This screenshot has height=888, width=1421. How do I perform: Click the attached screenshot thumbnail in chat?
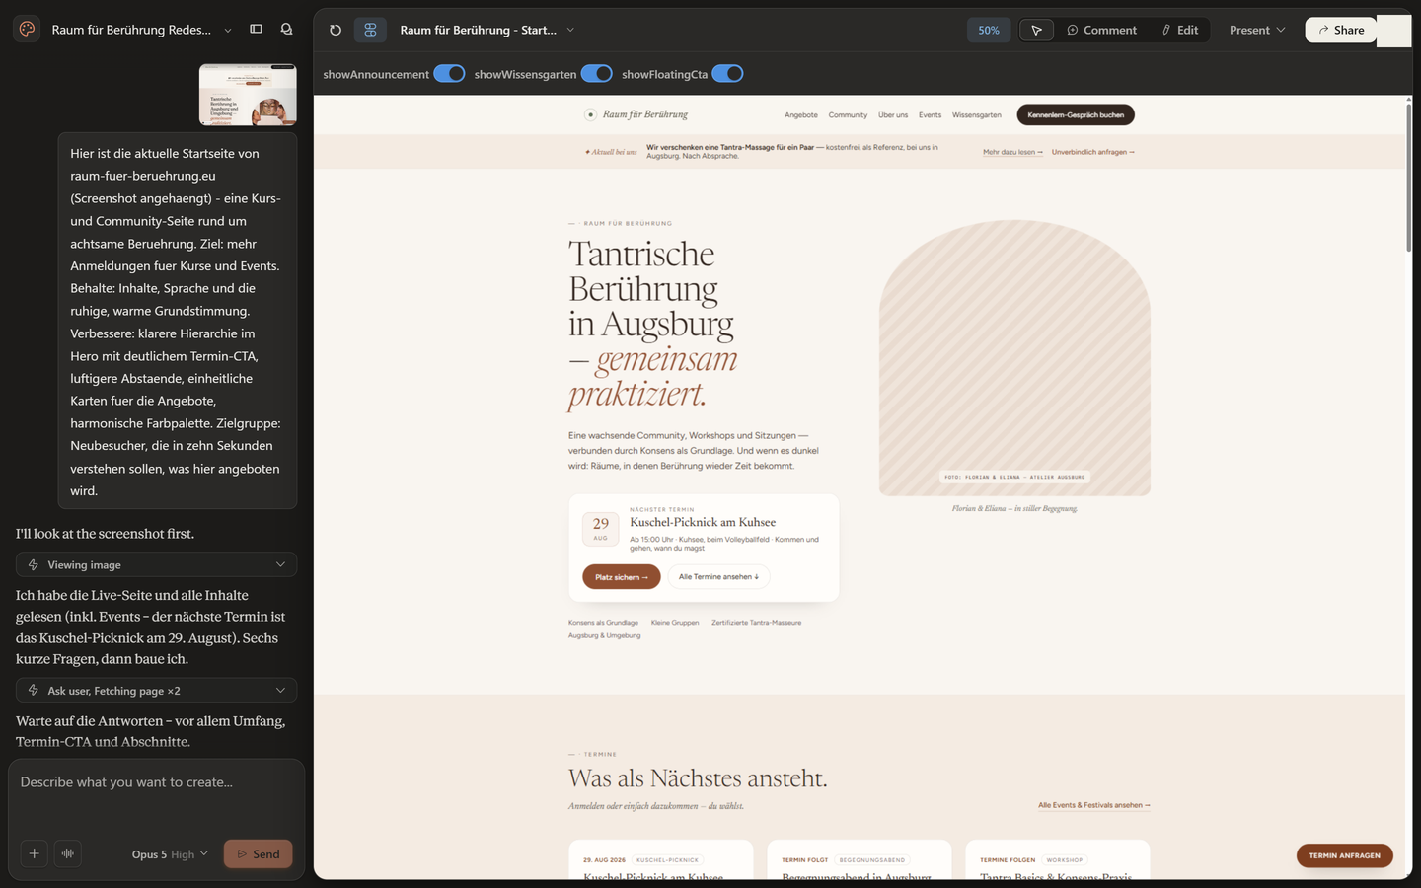click(x=248, y=95)
